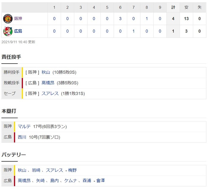Open losing pitcher 高橋昂's profile
This screenshot has height=189, width=208.
tap(48, 83)
